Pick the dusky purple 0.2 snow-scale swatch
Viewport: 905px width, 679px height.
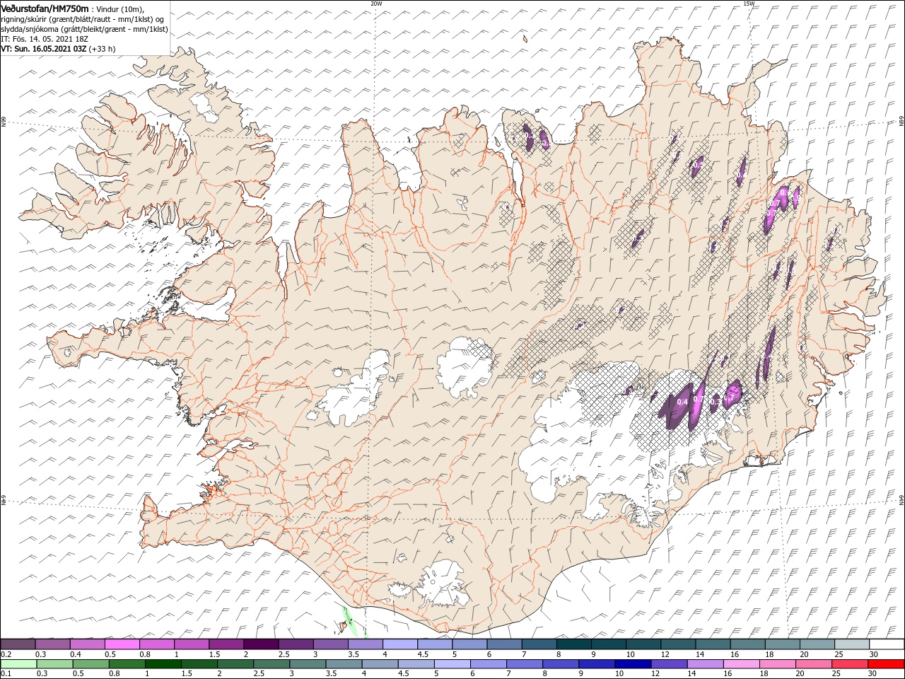pyautogui.click(x=18, y=644)
